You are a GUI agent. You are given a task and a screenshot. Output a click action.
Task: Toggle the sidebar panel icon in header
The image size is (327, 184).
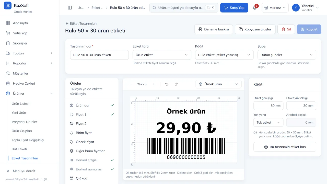point(70,8)
